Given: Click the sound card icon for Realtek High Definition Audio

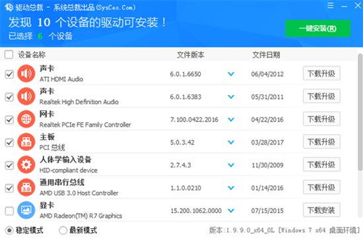Looking at the screenshot, I should click(26, 96).
